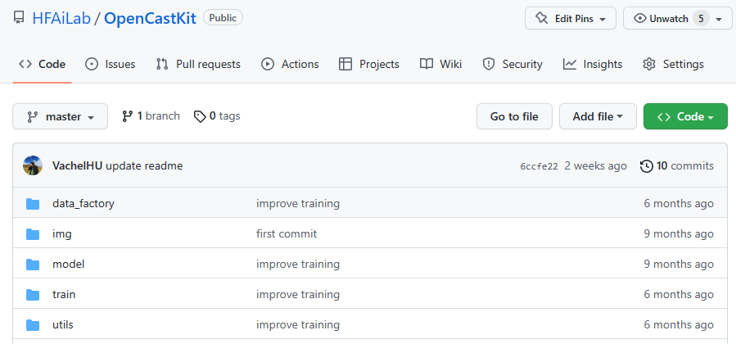The image size is (736, 344).
Task: Click the Code tab brackets icon
Action: tap(25, 64)
